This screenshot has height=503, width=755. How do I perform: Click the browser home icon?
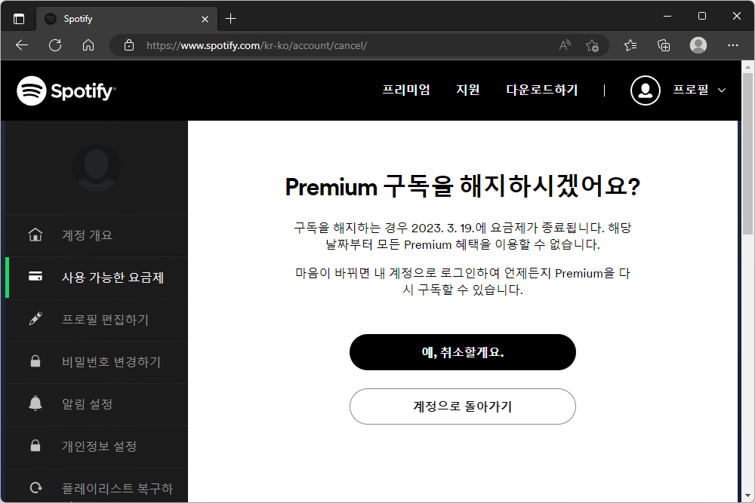88,45
